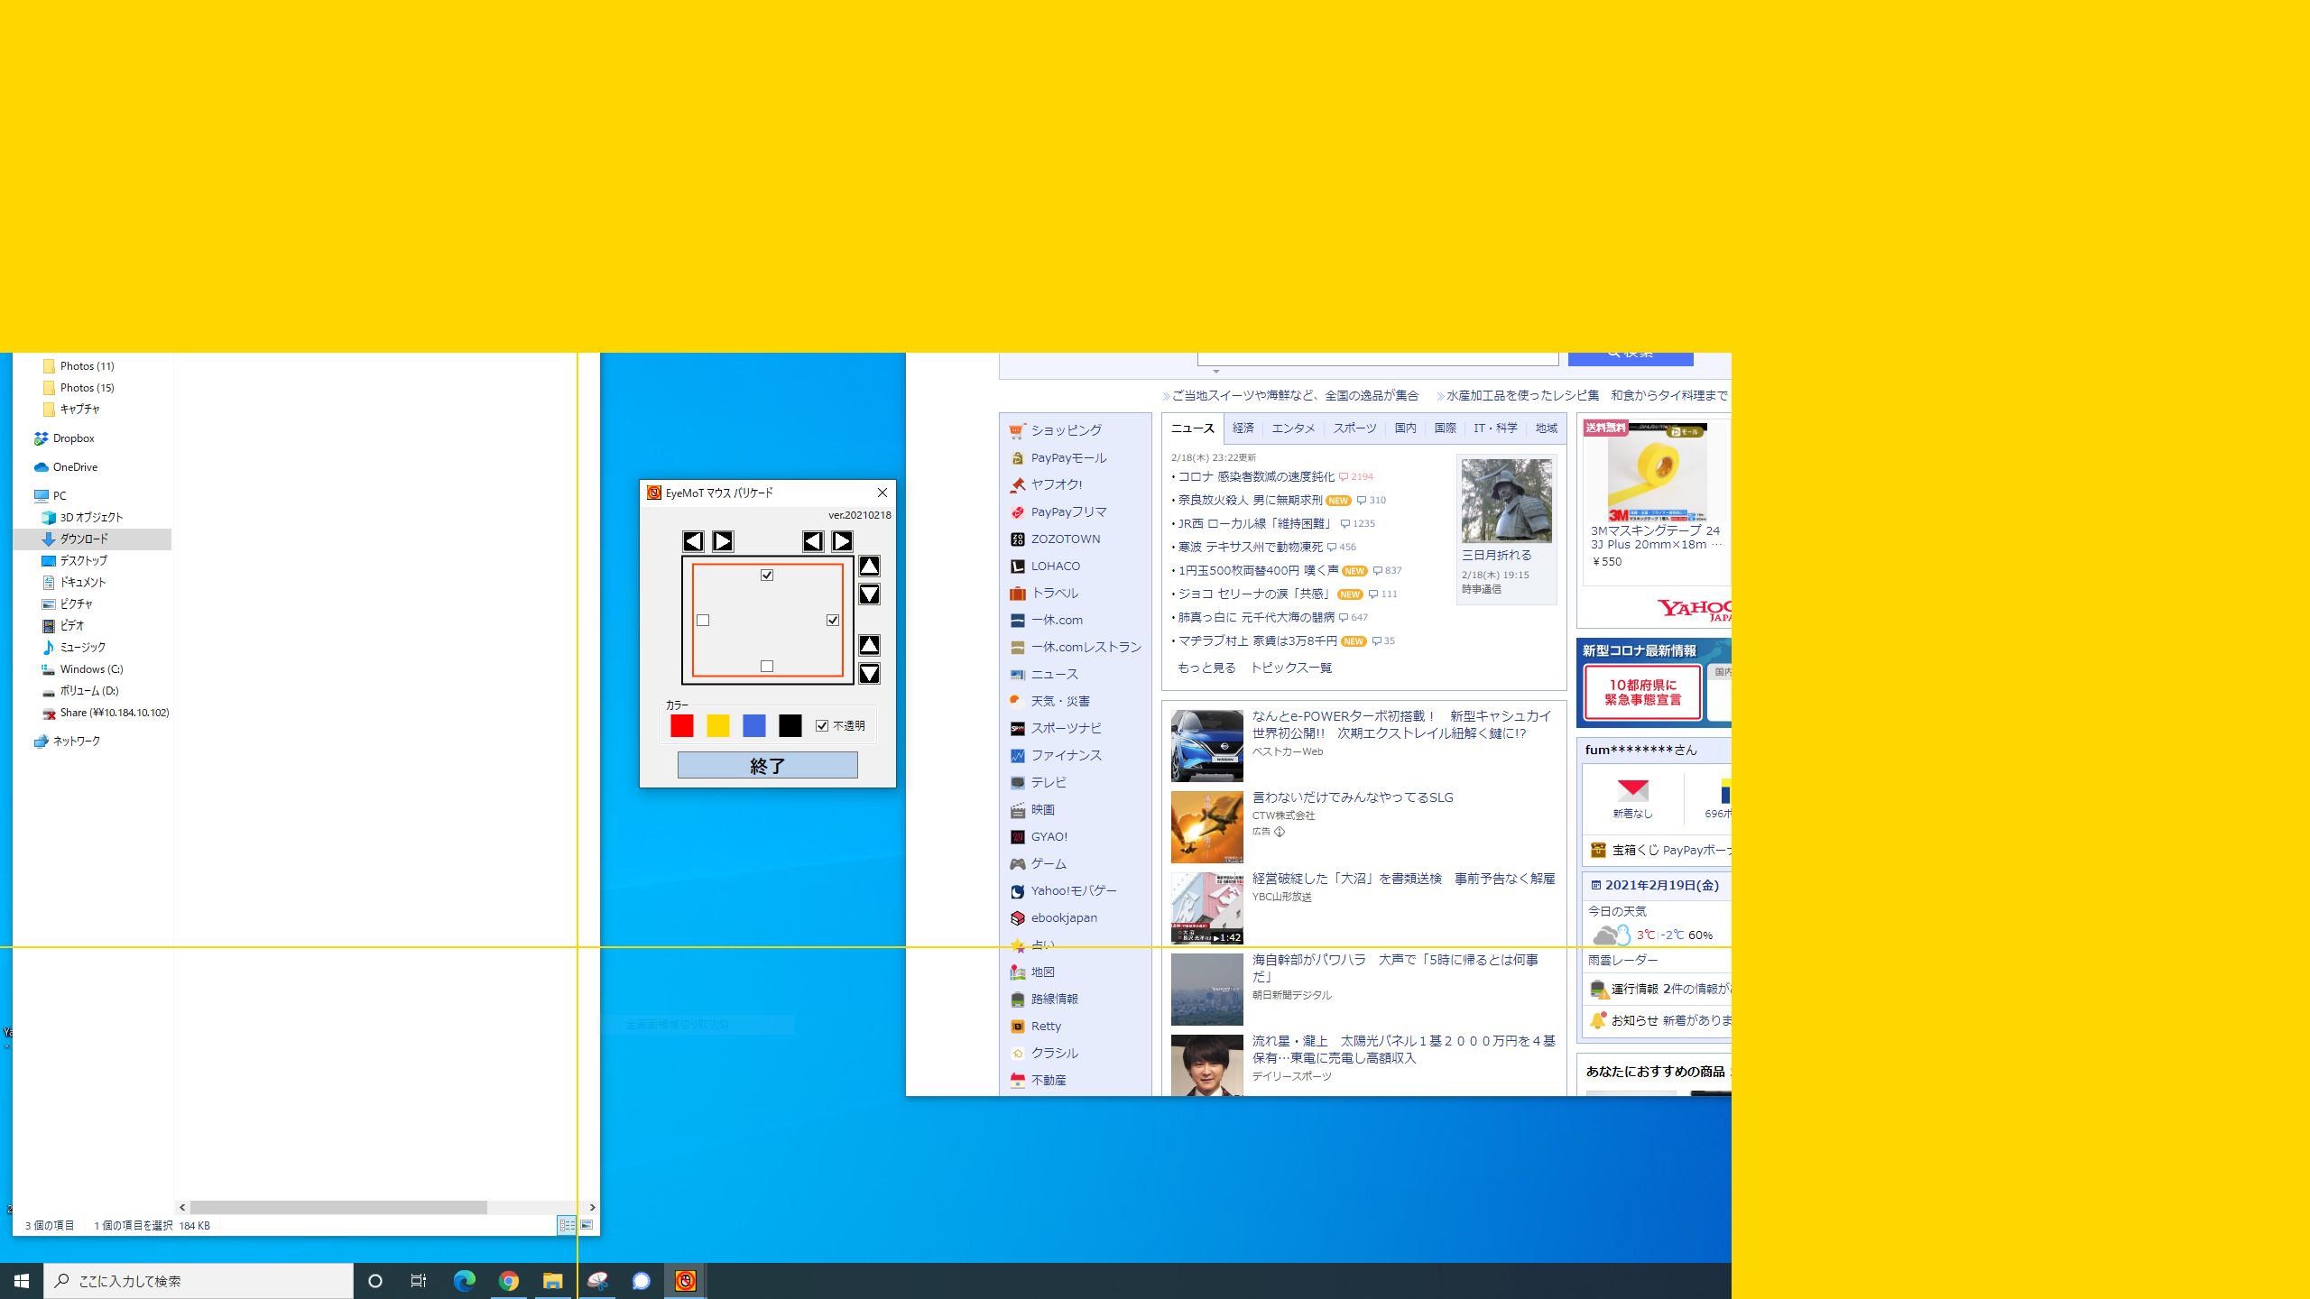Open 路線情報 in Yahoo sidebar
The image size is (2310, 1299).
point(1054,999)
